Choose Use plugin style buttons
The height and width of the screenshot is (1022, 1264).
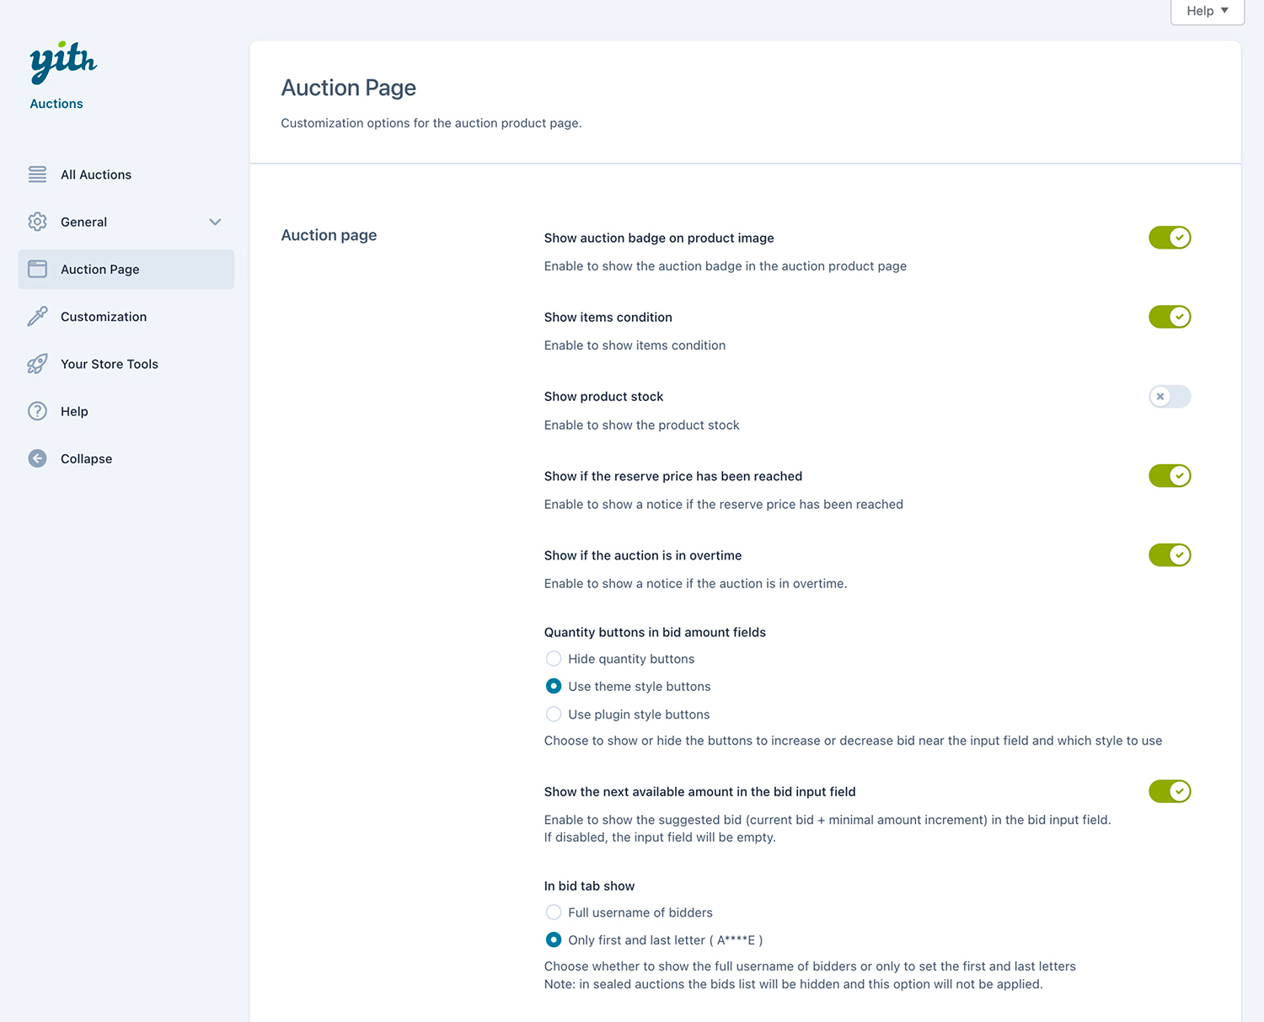554,714
